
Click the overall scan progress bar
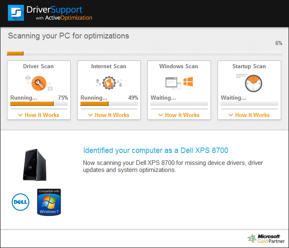(x=144, y=53)
